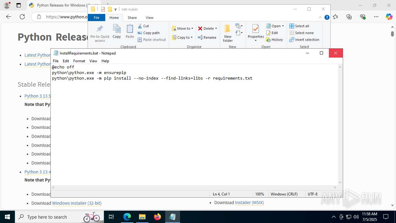Click the Explorer help question mark icon

click(x=327, y=17)
